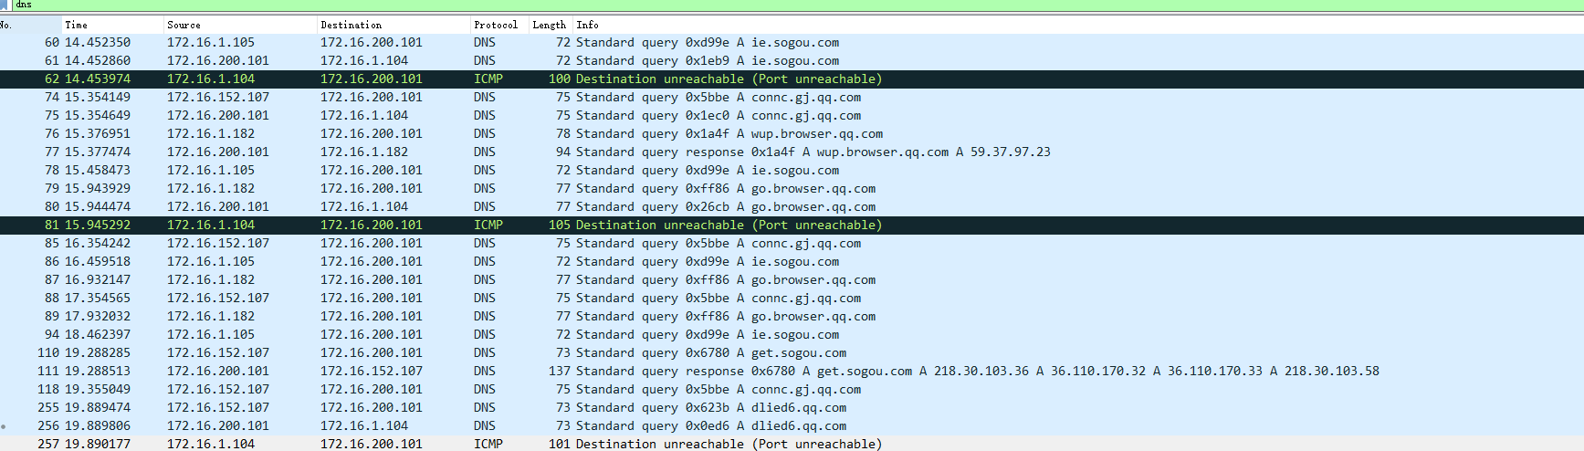Click the Protocol column header

coord(499,25)
